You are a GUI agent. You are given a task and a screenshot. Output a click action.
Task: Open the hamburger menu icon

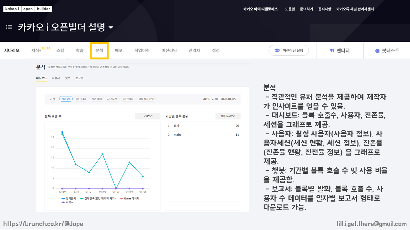click(x=9, y=27)
